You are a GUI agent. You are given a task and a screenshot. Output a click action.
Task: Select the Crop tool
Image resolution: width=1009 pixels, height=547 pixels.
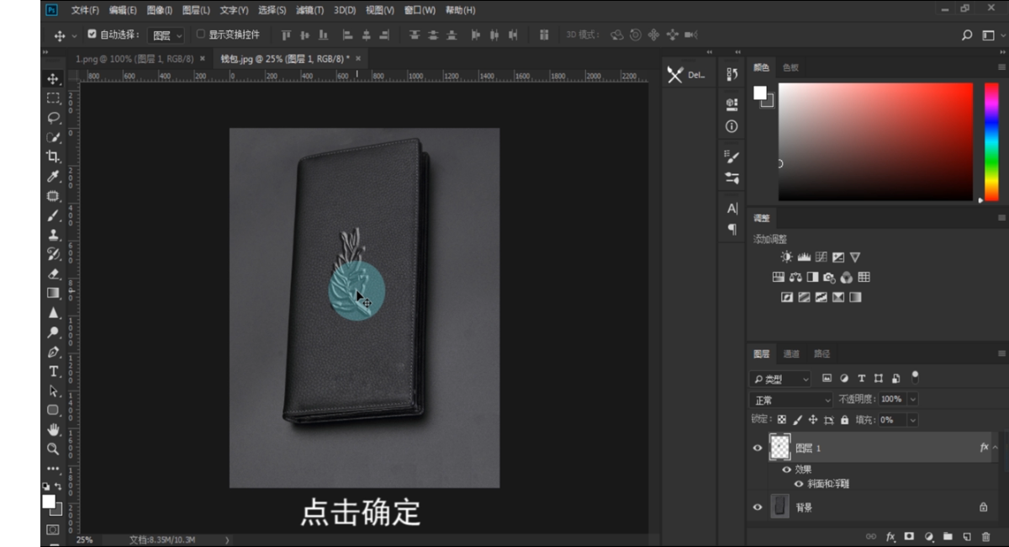pos(53,156)
